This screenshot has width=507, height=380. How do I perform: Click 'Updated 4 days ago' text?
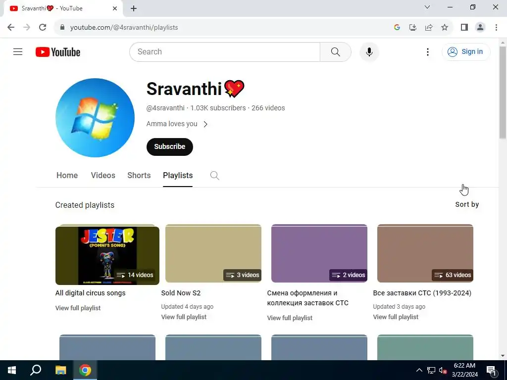pos(187,307)
